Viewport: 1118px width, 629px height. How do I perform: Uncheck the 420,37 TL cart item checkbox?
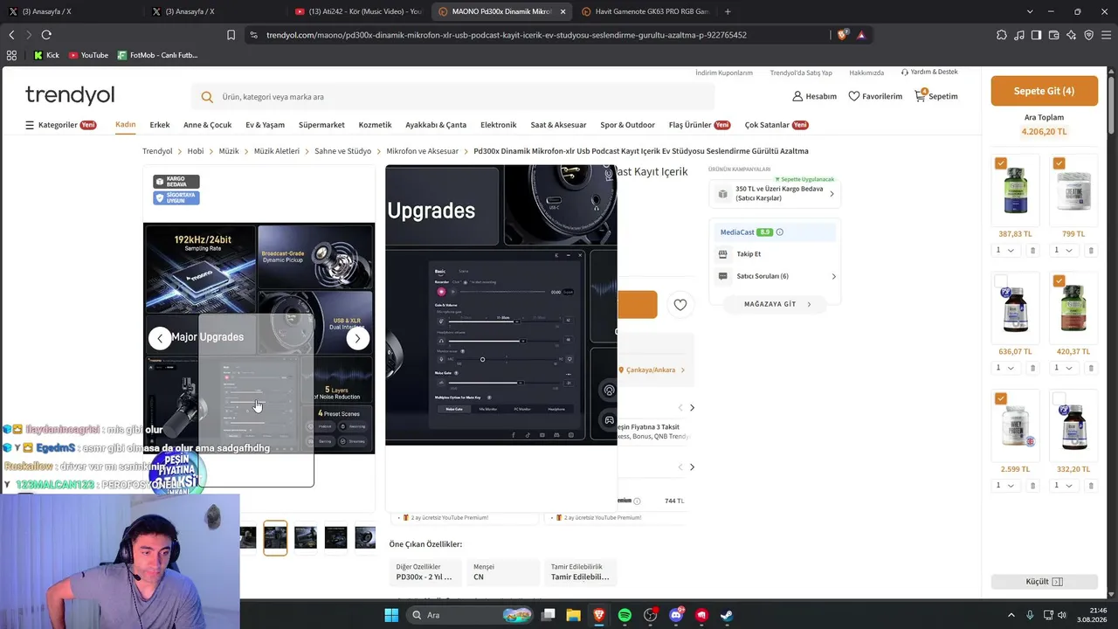coord(1059,281)
